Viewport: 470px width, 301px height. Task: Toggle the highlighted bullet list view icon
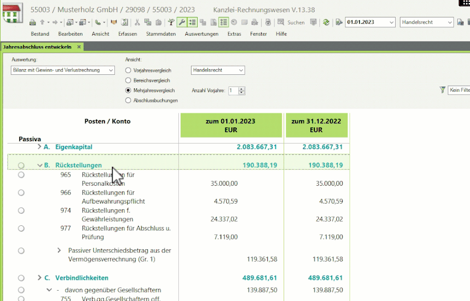point(223,22)
